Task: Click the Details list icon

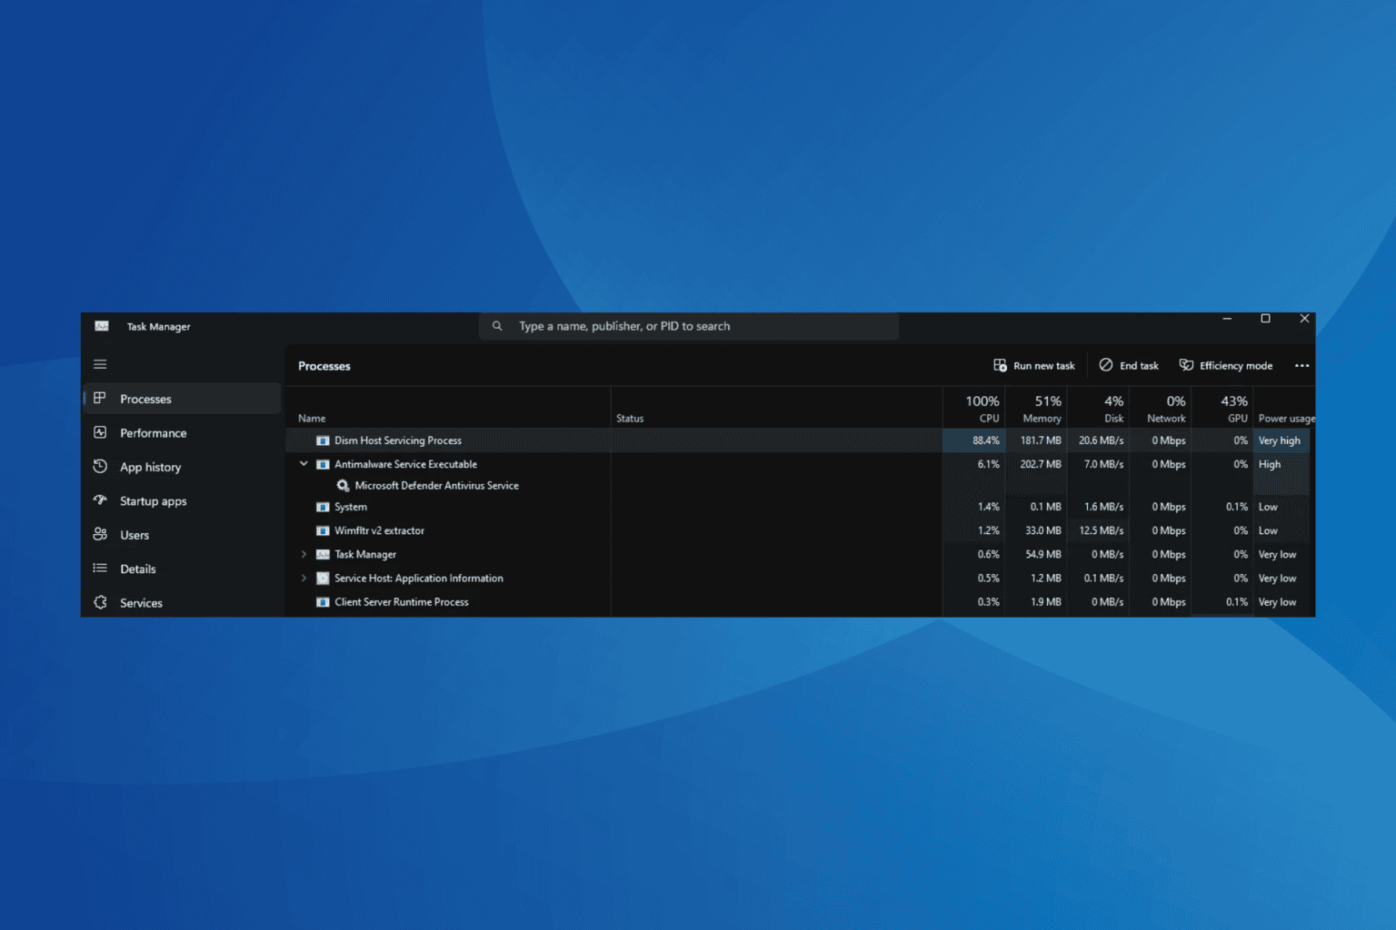Action: click(100, 569)
